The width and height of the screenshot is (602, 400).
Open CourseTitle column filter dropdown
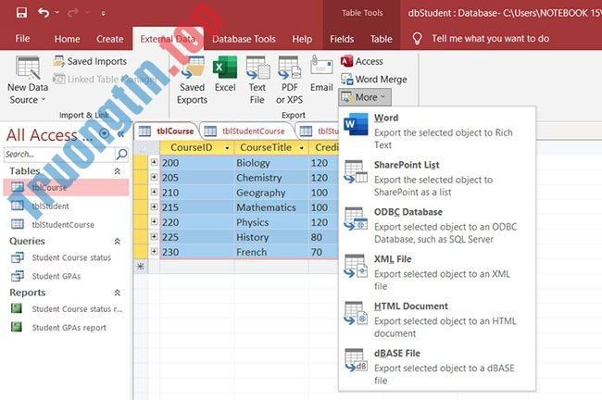pos(302,148)
